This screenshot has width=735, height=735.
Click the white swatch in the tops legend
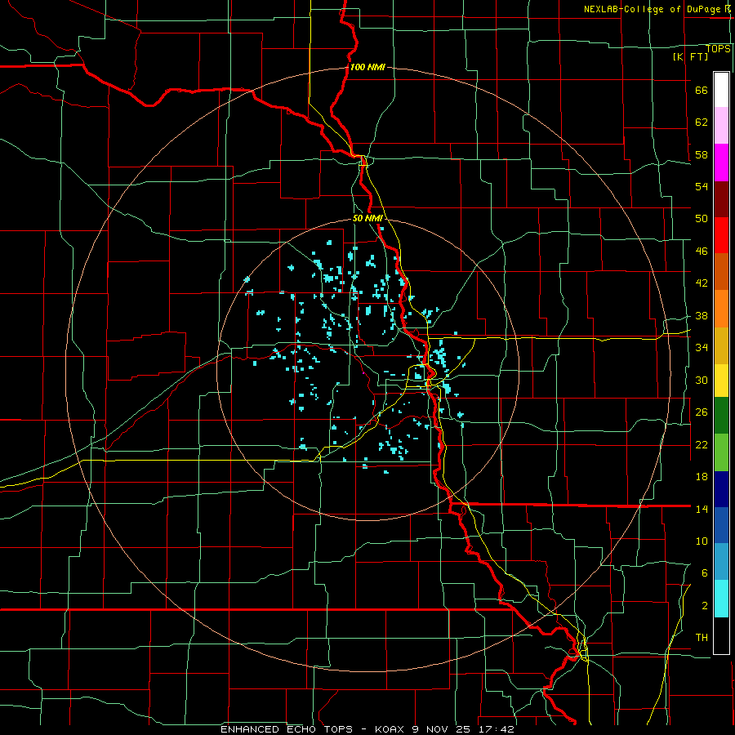[721, 90]
